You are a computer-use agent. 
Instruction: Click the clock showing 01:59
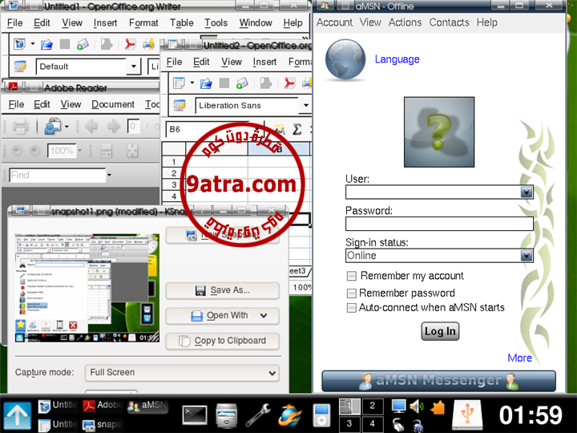tap(531, 415)
